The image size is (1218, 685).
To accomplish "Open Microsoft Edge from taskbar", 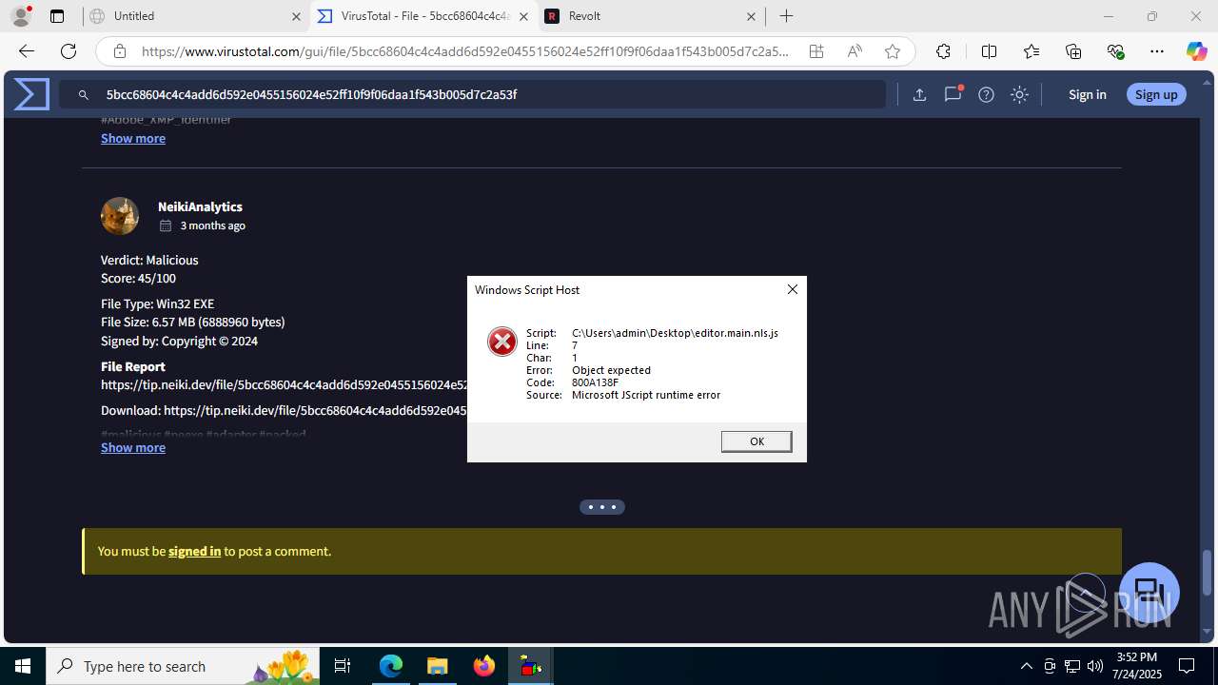I will pyautogui.click(x=391, y=666).
